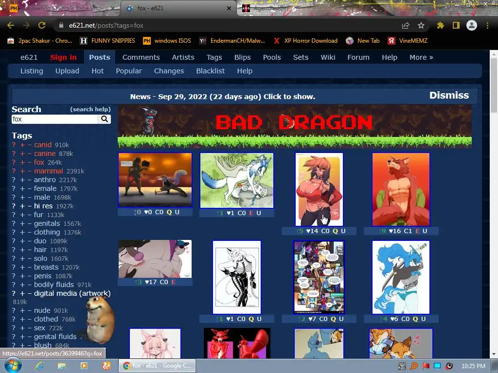This screenshot has width=498, height=373.
Task: Select the Listing sub-menu item
Action: (32, 71)
